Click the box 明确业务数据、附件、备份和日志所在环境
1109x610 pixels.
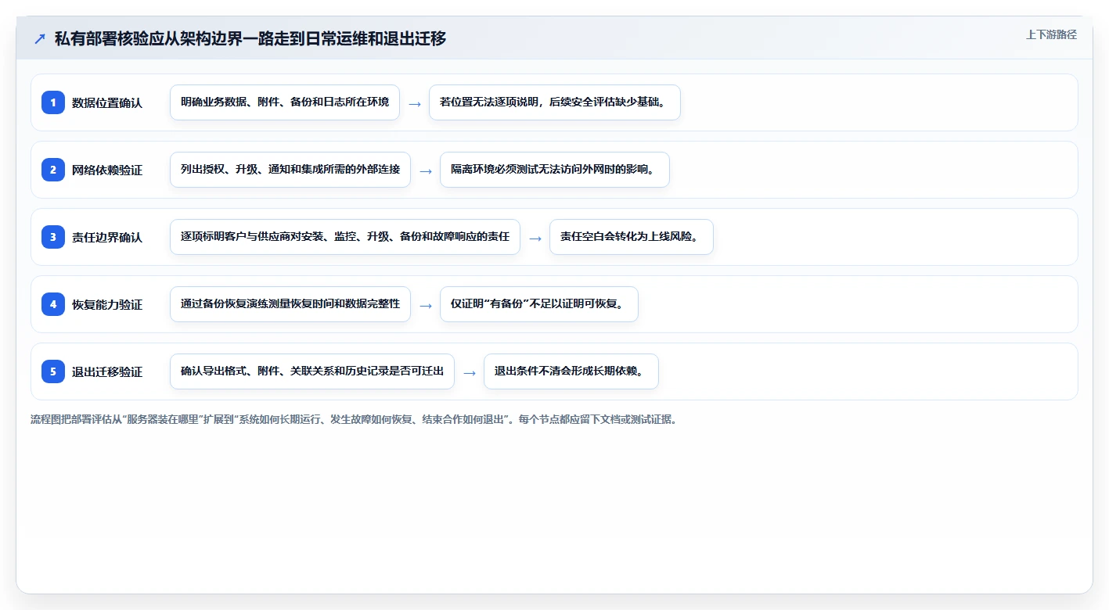pos(285,102)
